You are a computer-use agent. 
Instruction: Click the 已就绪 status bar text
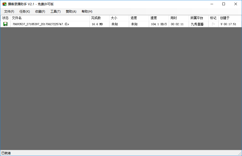tap(6, 153)
